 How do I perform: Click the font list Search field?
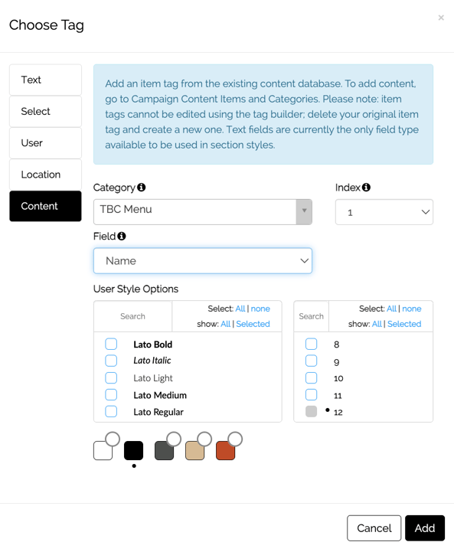coord(132,316)
